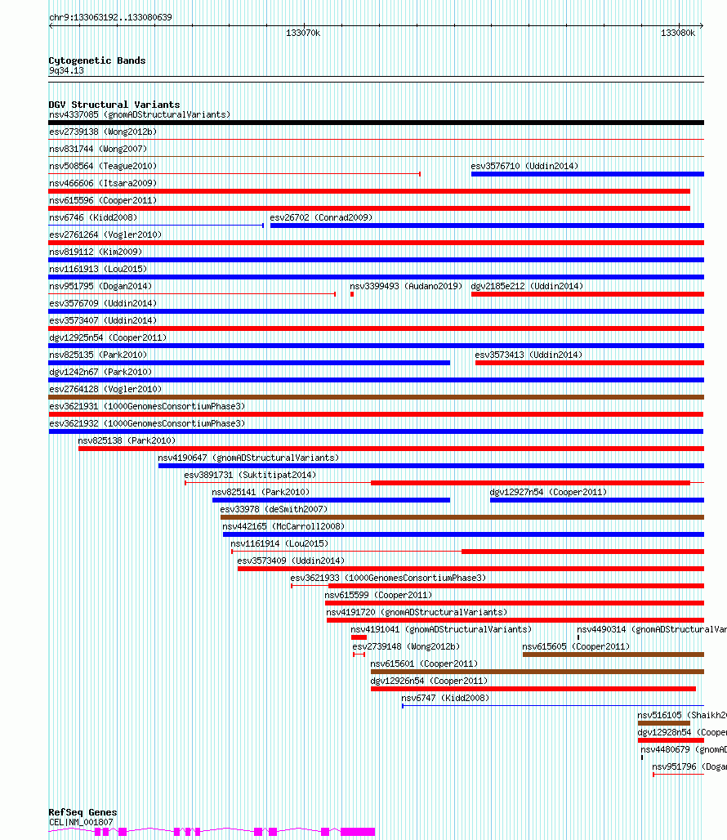
Task: Select esv2761264 (Vogler2010) track entry
Action: (105, 235)
